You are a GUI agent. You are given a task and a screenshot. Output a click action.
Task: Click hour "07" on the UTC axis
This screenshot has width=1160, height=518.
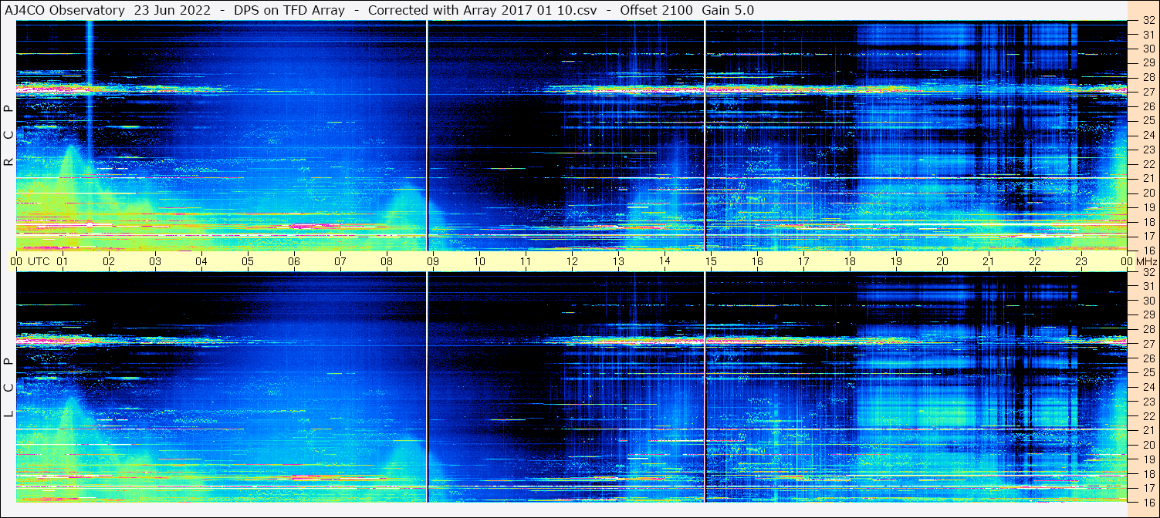tap(340, 261)
